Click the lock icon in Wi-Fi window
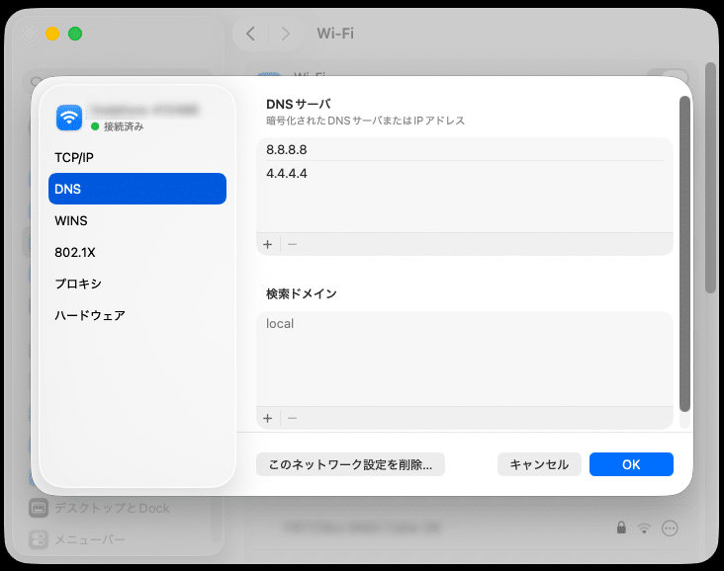The image size is (724, 571). [621, 528]
